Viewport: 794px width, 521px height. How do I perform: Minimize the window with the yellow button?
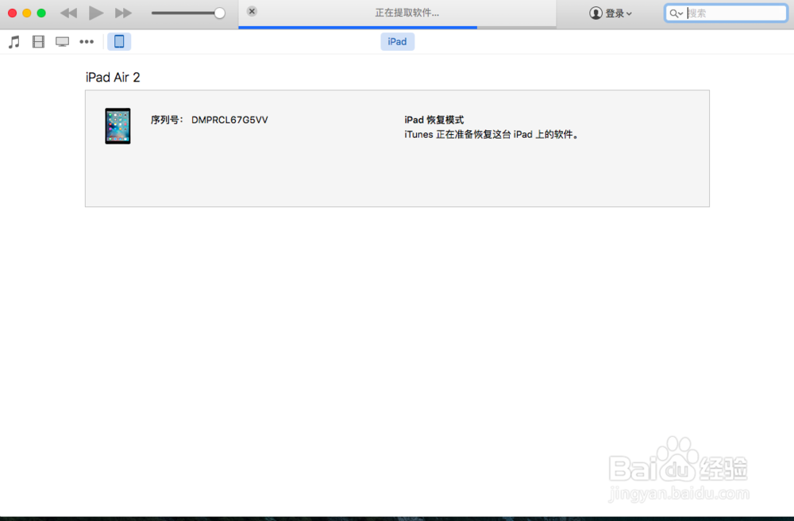[27, 13]
